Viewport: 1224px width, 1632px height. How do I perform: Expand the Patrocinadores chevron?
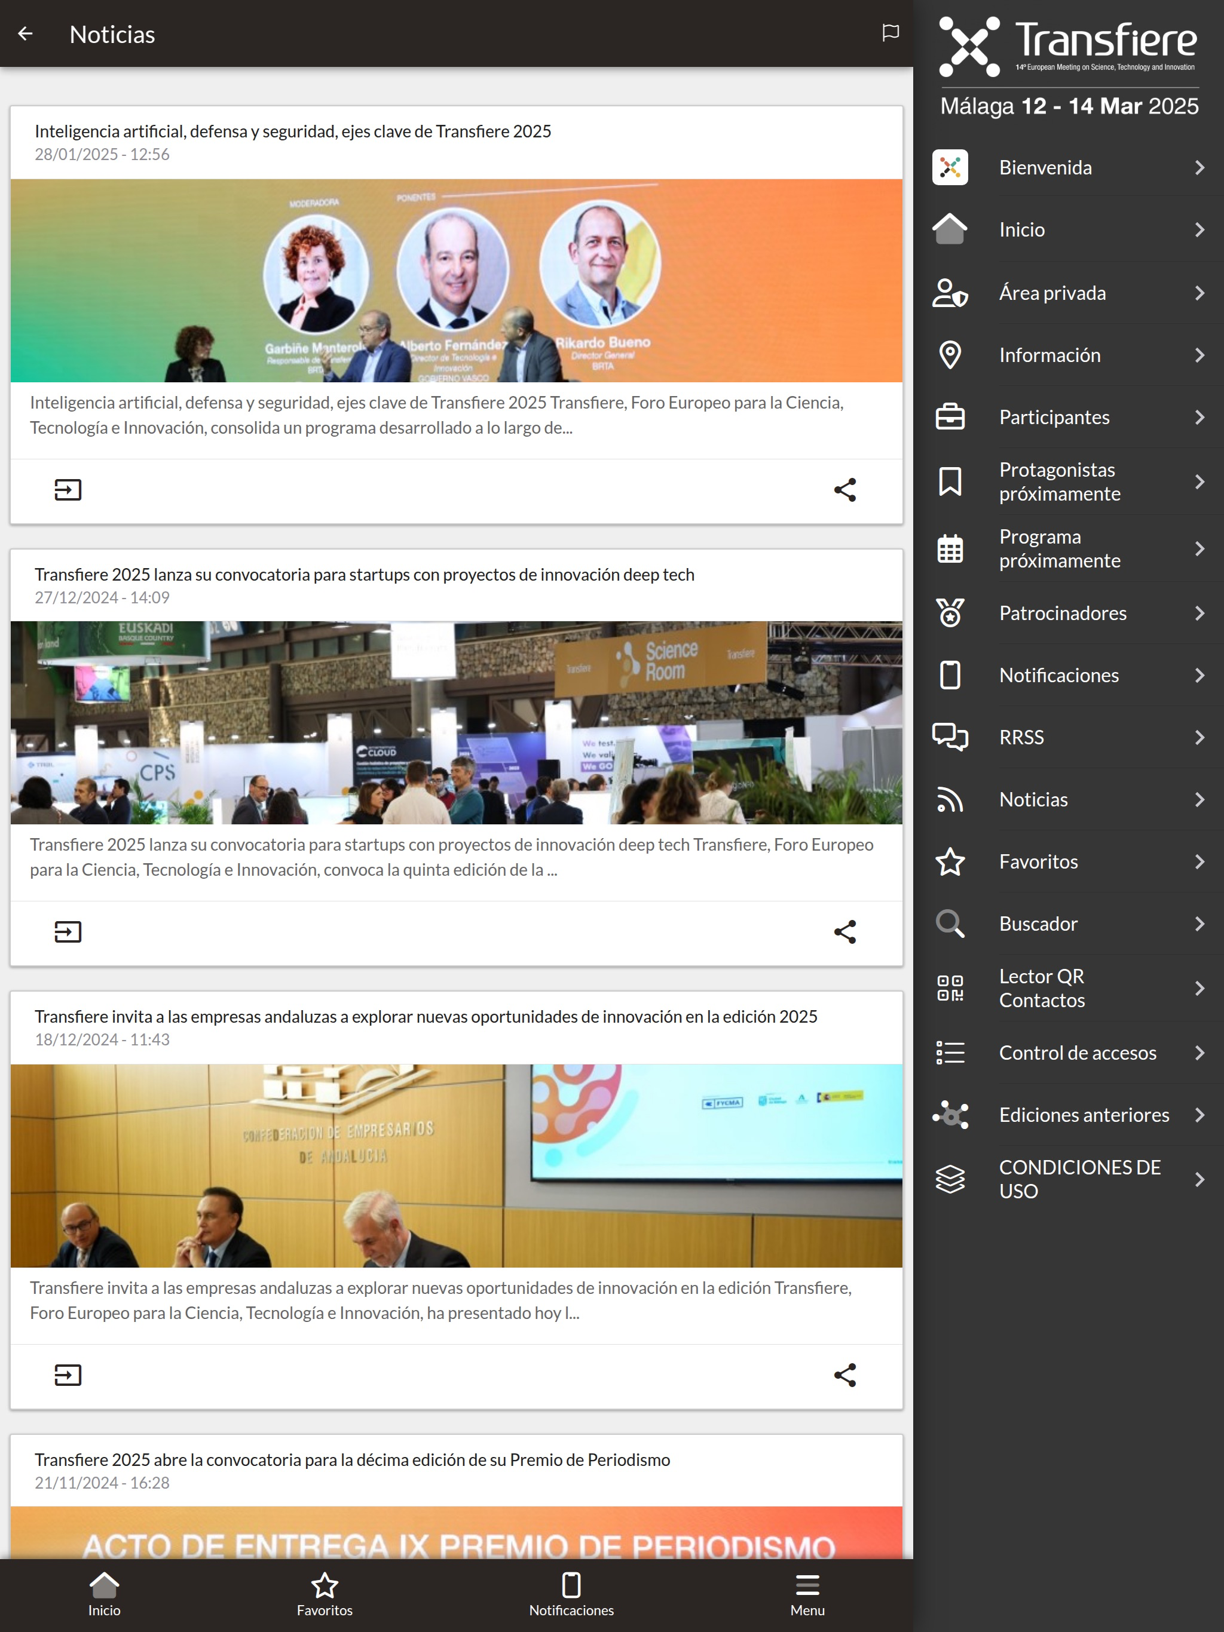[x=1199, y=613]
